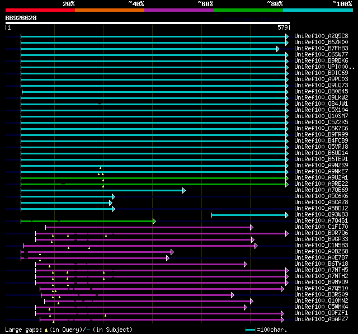Open the UniRef100_C1FI70 entry

pos(321,227)
